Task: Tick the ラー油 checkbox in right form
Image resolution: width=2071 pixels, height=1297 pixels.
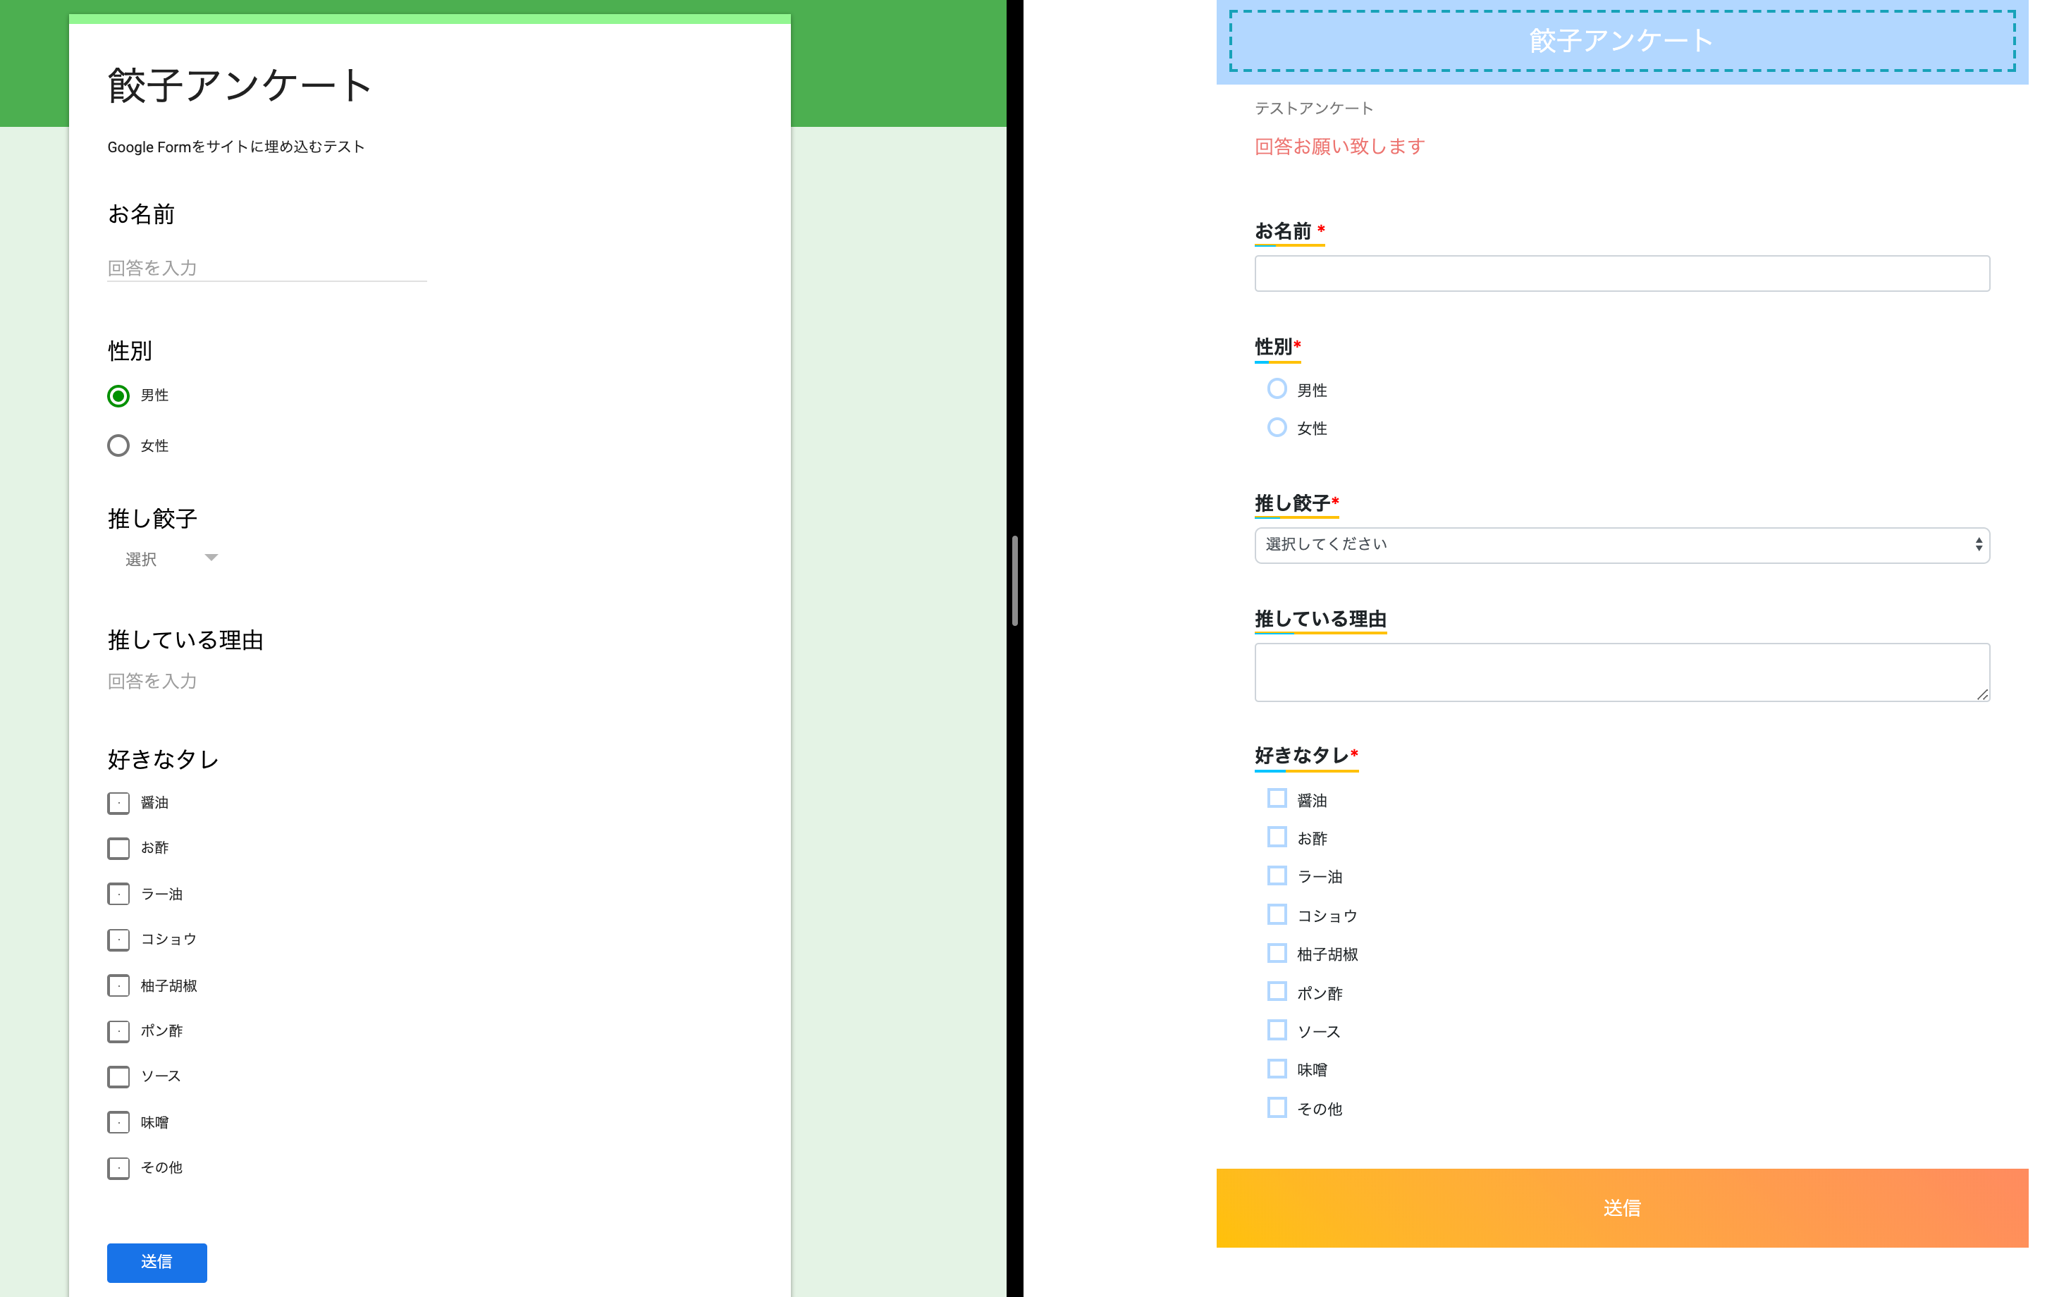Action: [1276, 875]
